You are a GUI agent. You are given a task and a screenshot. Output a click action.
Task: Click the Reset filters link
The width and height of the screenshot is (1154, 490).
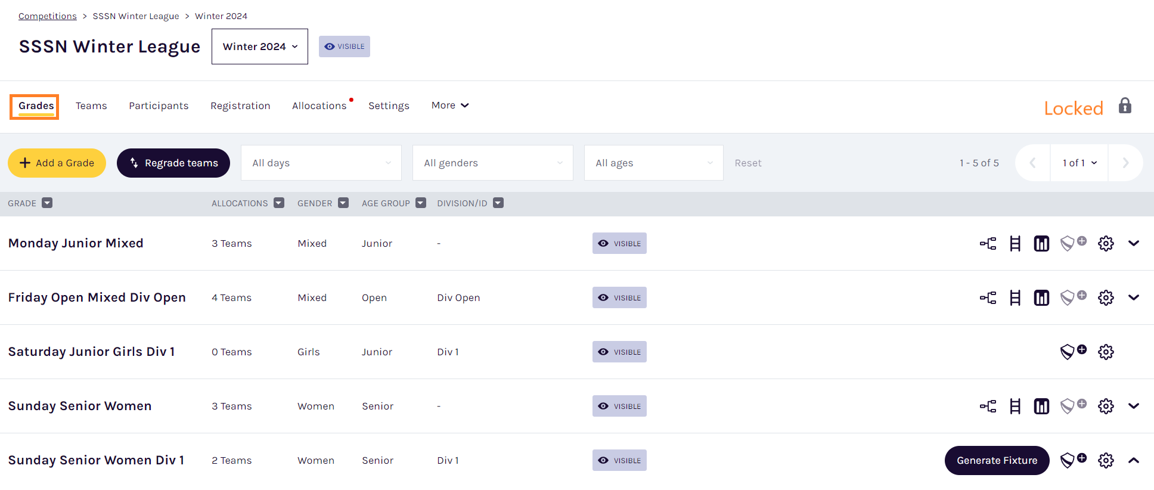click(x=748, y=163)
